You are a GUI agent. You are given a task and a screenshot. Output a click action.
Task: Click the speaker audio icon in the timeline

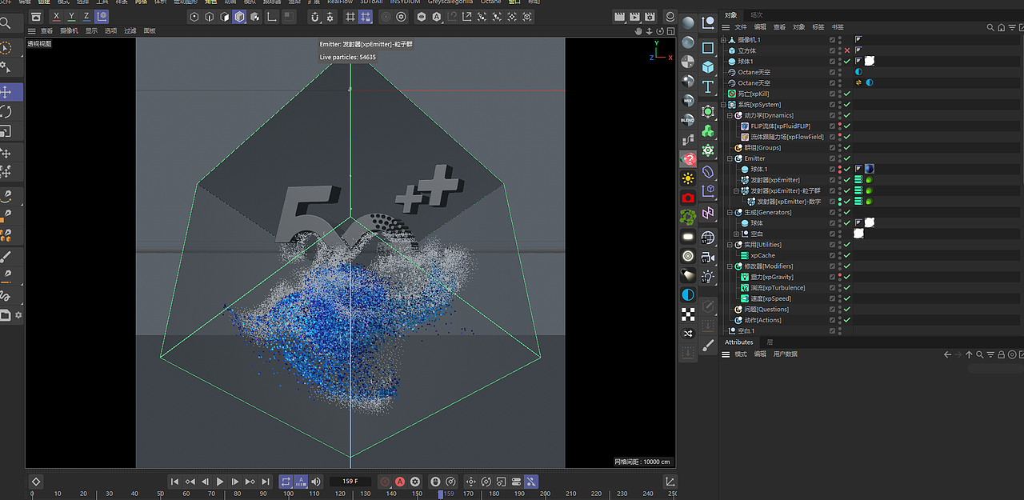(x=315, y=481)
